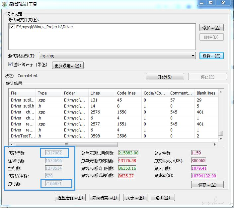Viewport: 234px width, 208px height.
Task: Open 更多设定...(M) settings
Action: click(68, 65)
